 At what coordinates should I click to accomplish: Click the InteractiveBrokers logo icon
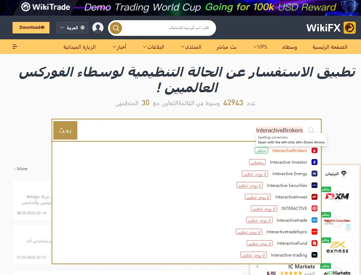pyautogui.click(x=315, y=151)
